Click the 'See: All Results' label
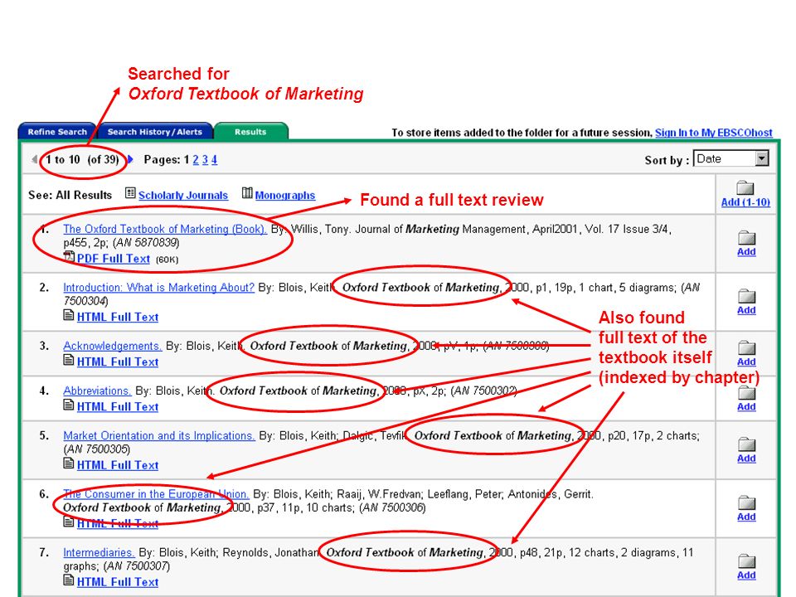Image resolution: width=796 pixels, height=597 pixels. (x=70, y=196)
